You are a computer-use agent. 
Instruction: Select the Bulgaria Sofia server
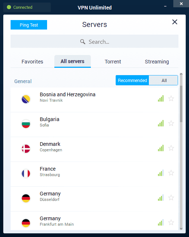coord(94,125)
